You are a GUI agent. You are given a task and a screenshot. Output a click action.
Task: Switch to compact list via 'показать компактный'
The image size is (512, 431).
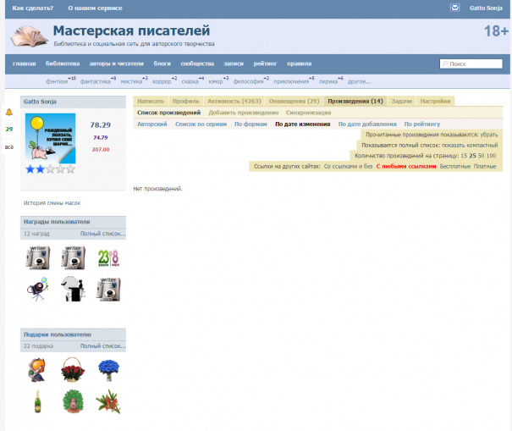(470, 145)
